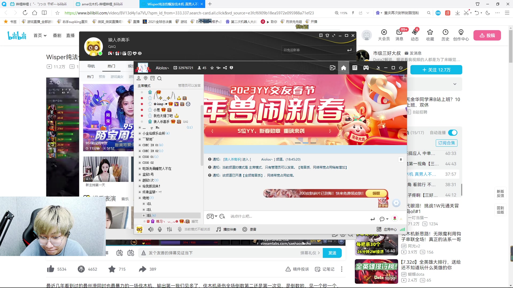Click the 投稿 upload button
Screen dimensions: 513x288
pos(487,35)
